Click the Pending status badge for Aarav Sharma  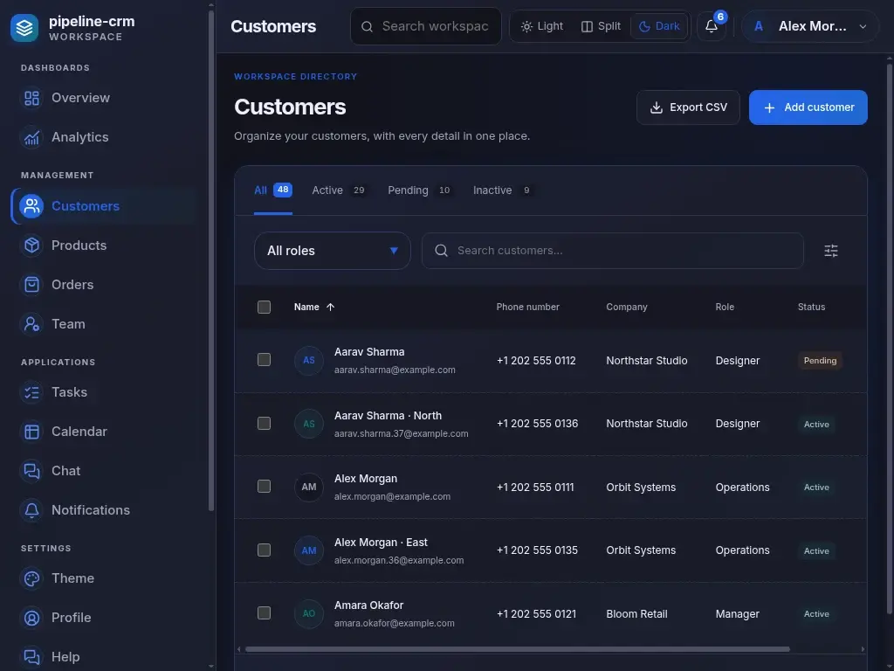point(820,361)
